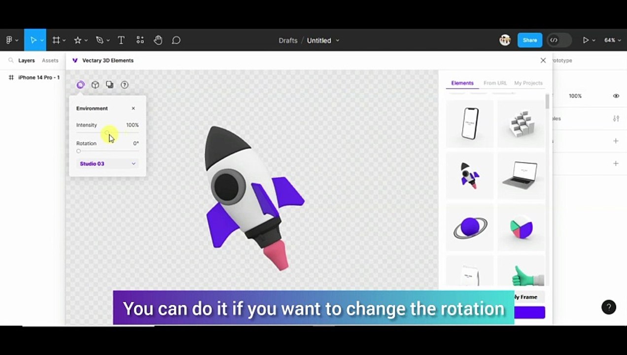Viewport: 627px width, 355px height.
Task: Select the laptop mockup thumbnail
Action: [521, 176]
